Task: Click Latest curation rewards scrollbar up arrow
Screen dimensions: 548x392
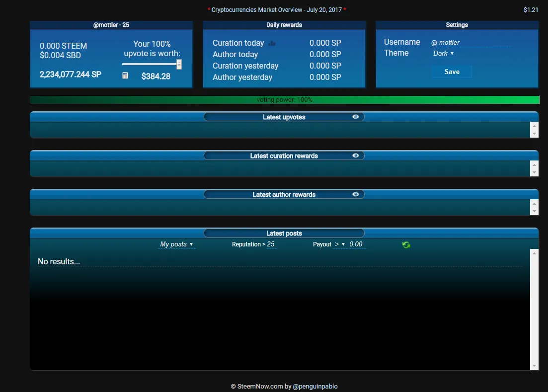Action: tap(534, 164)
